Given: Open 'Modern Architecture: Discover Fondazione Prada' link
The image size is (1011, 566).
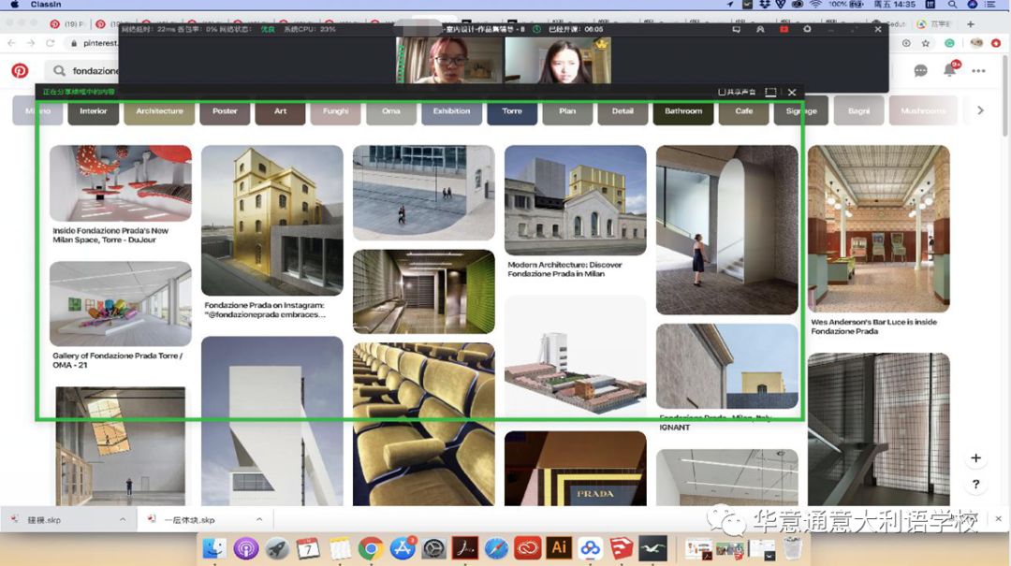Looking at the screenshot, I should (564, 268).
